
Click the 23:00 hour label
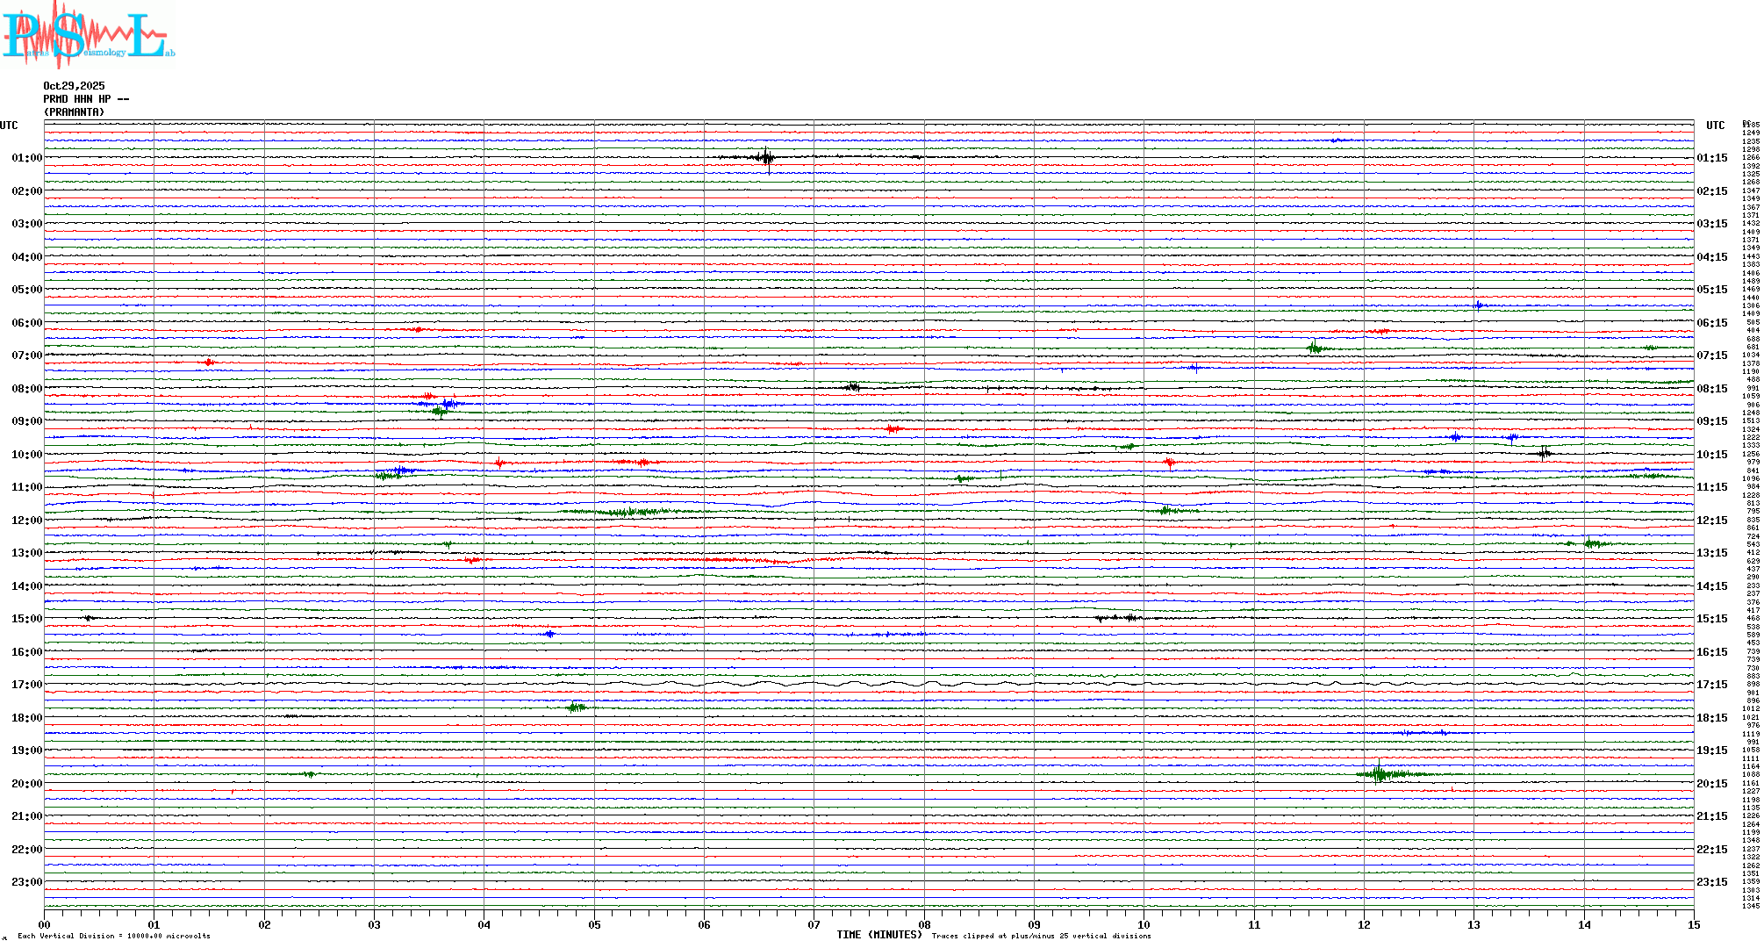click(x=26, y=882)
